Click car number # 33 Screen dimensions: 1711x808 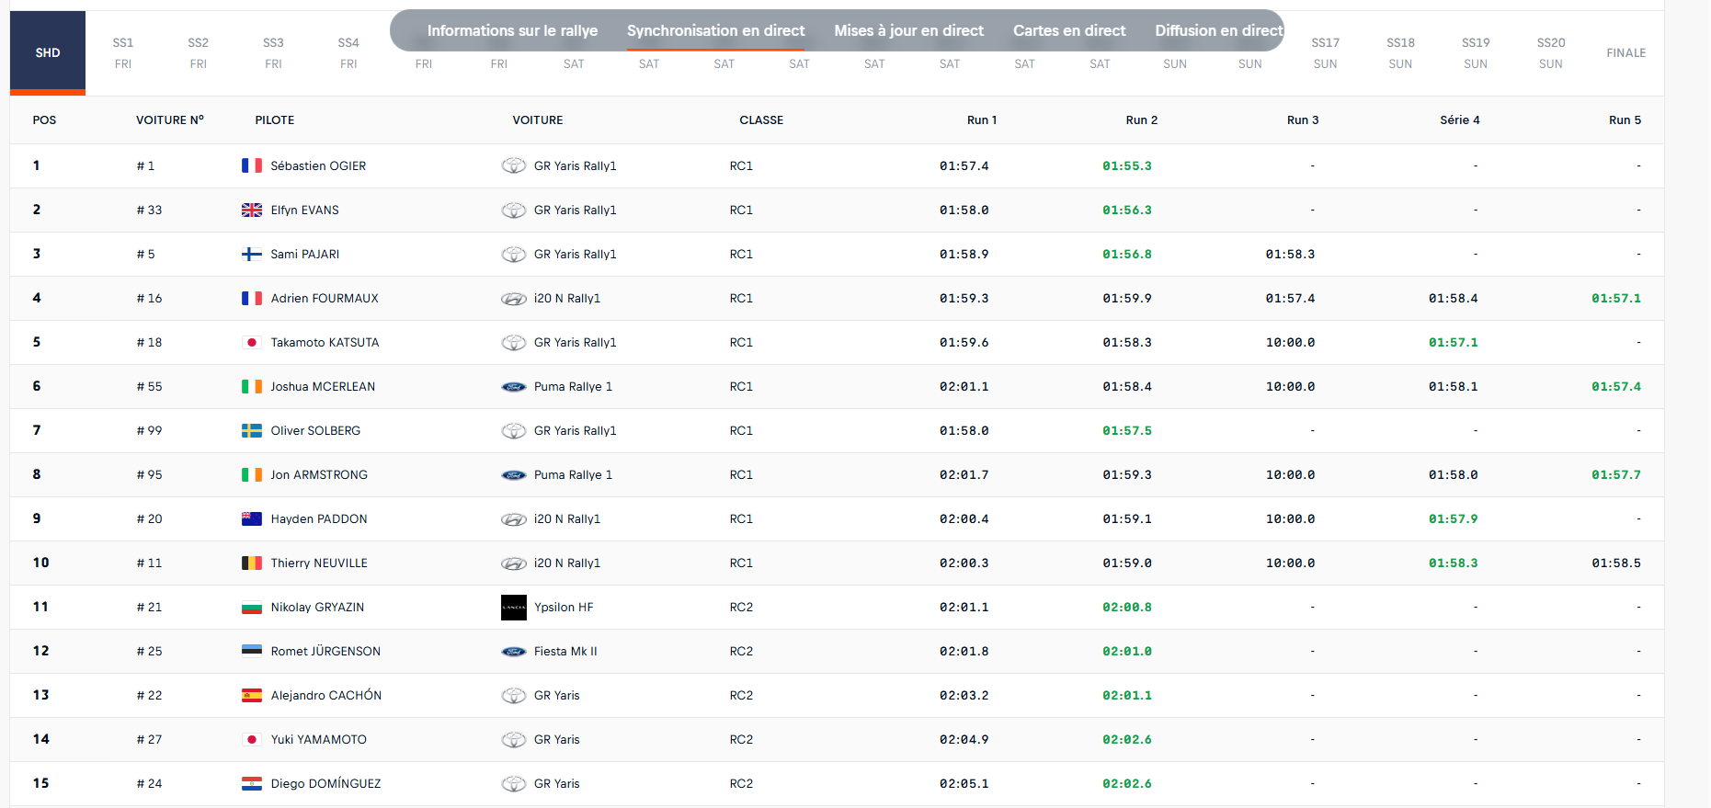tap(149, 210)
